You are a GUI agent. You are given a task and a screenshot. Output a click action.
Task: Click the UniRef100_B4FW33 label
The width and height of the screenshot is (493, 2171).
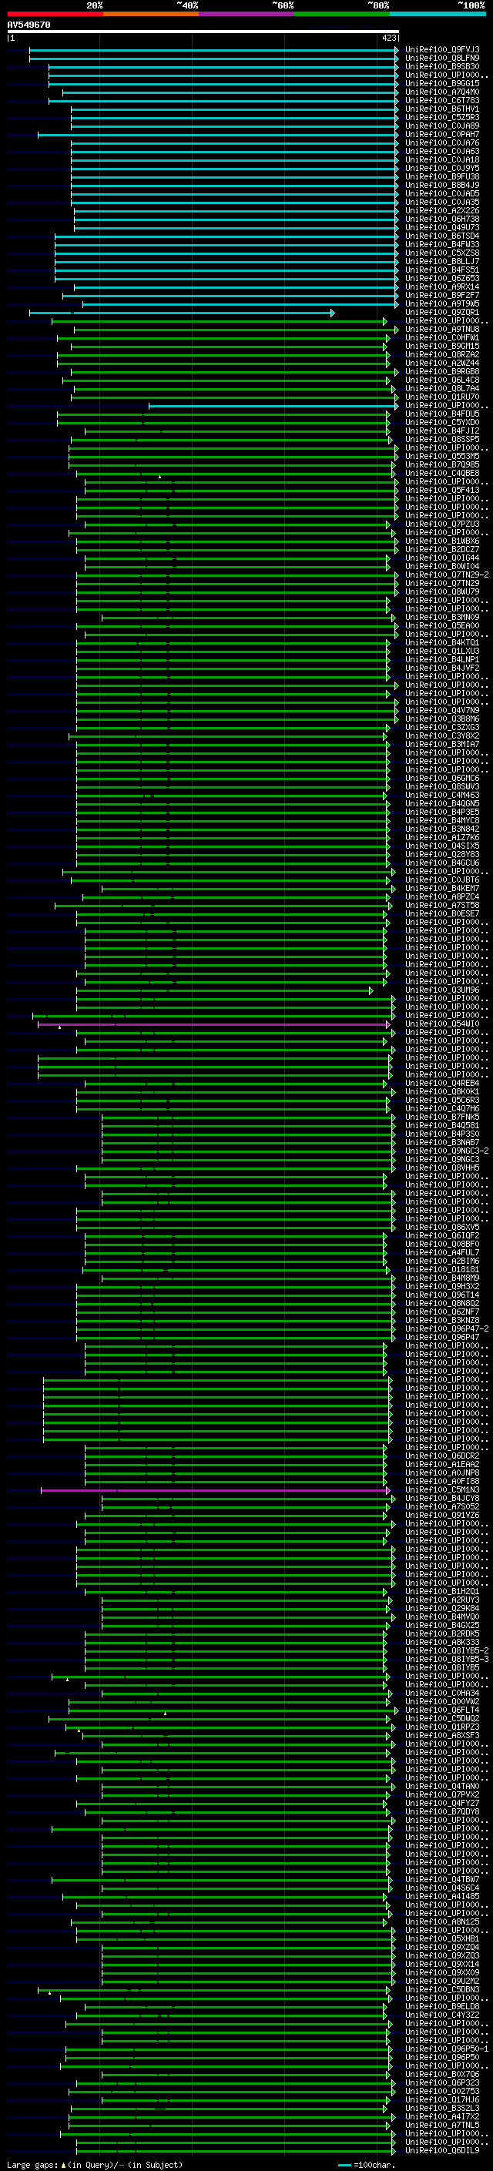(x=442, y=244)
